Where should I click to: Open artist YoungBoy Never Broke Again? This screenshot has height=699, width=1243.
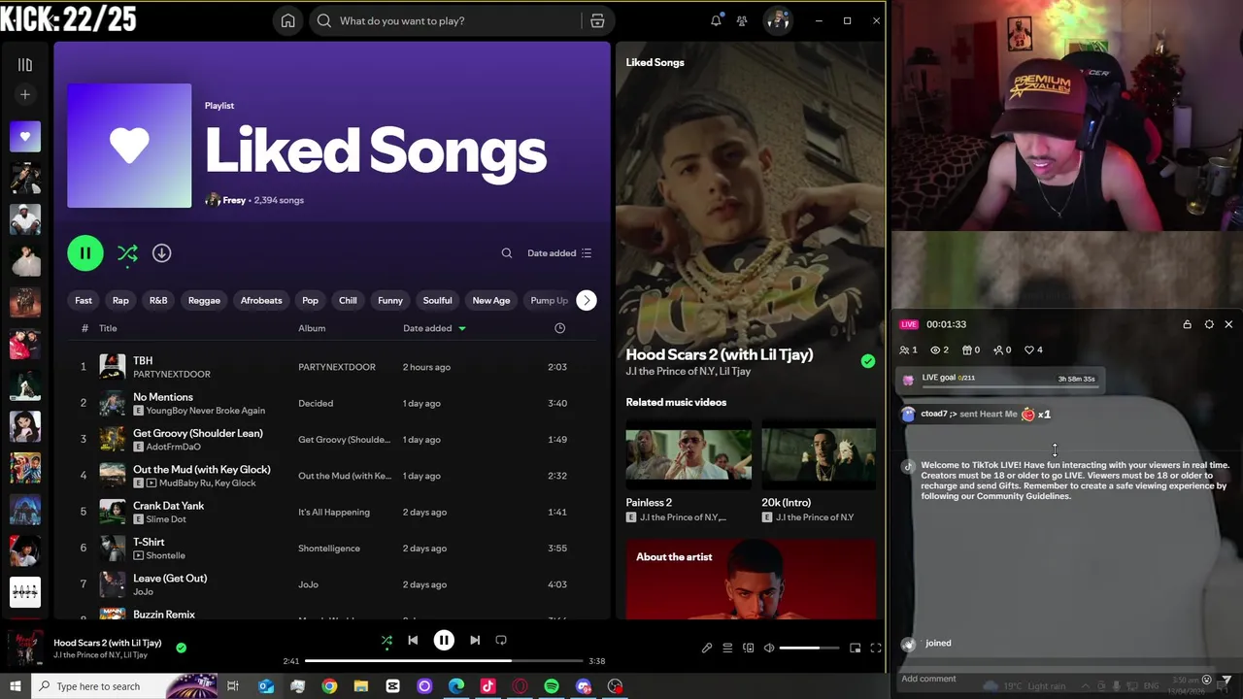point(206,411)
